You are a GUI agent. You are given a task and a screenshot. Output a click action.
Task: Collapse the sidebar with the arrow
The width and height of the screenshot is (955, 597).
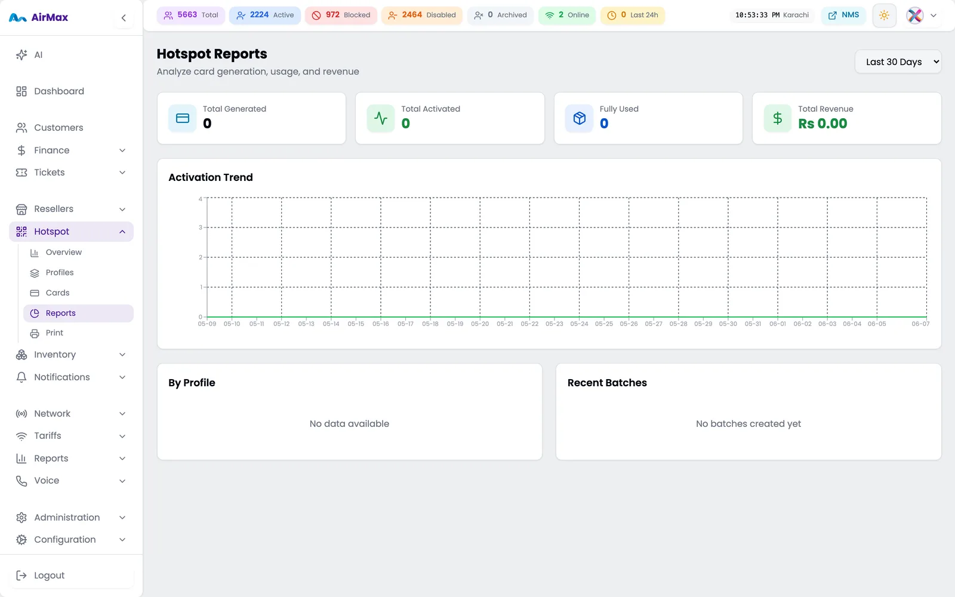pos(124,18)
